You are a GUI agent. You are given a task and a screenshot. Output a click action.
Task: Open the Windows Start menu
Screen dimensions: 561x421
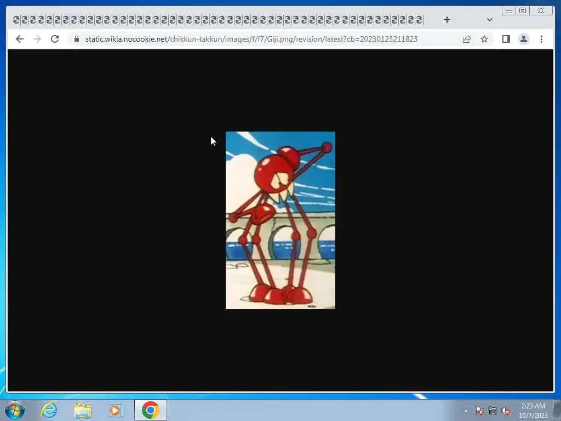point(15,410)
